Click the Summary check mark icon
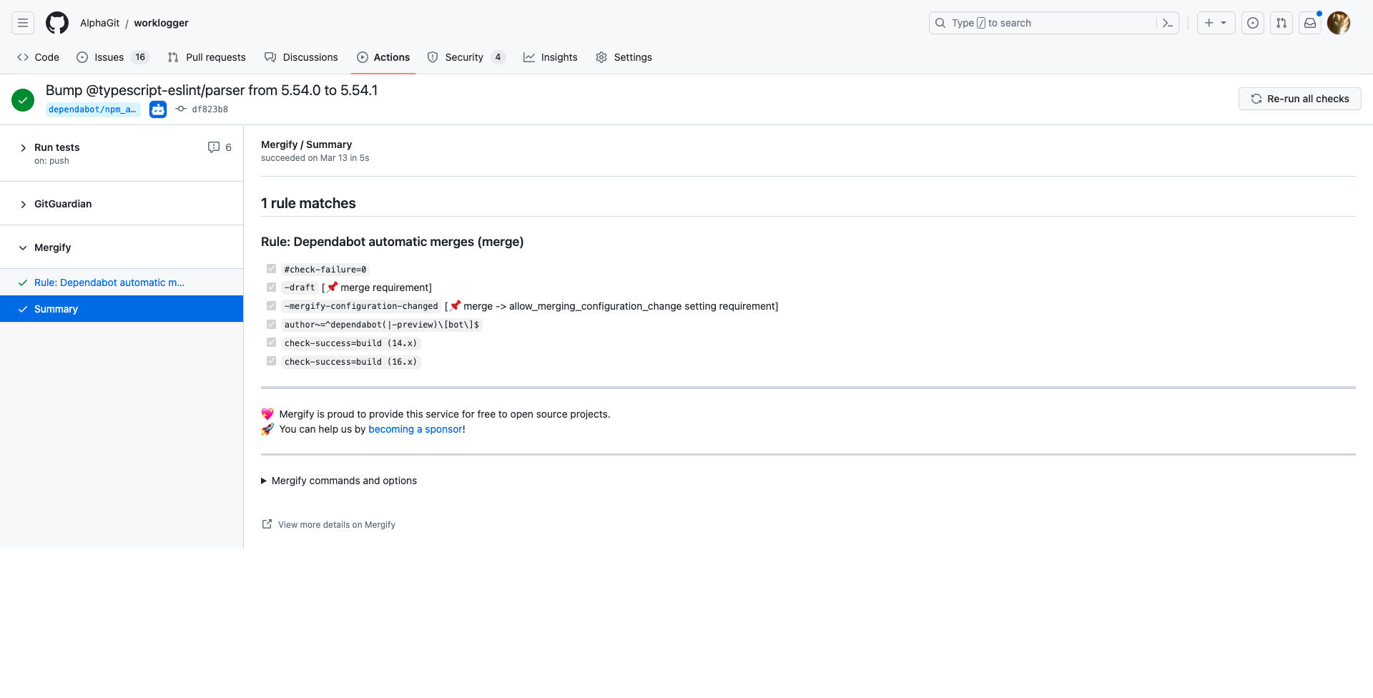This screenshot has width=1373, height=698. click(23, 309)
